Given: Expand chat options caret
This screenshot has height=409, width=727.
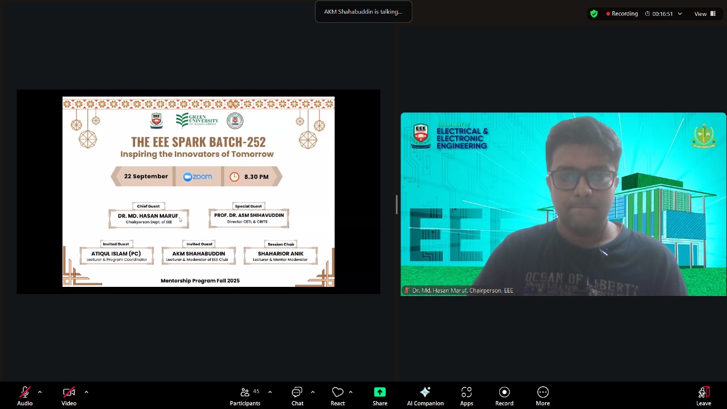Looking at the screenshot, I should coord(312,392).
